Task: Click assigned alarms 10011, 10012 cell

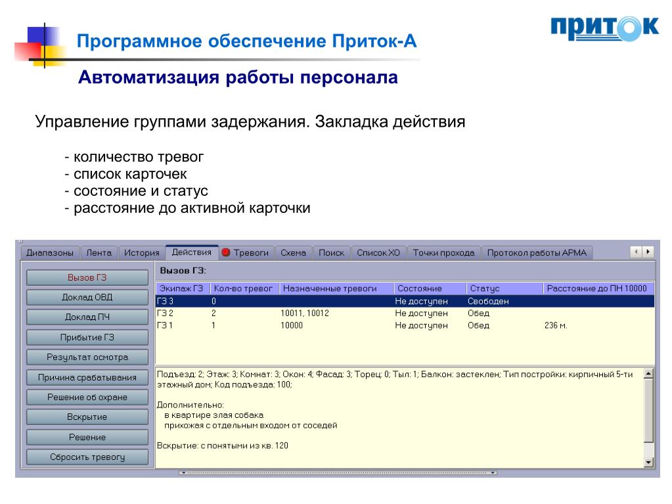Action: pyautogui.click(x=305, y=313)
